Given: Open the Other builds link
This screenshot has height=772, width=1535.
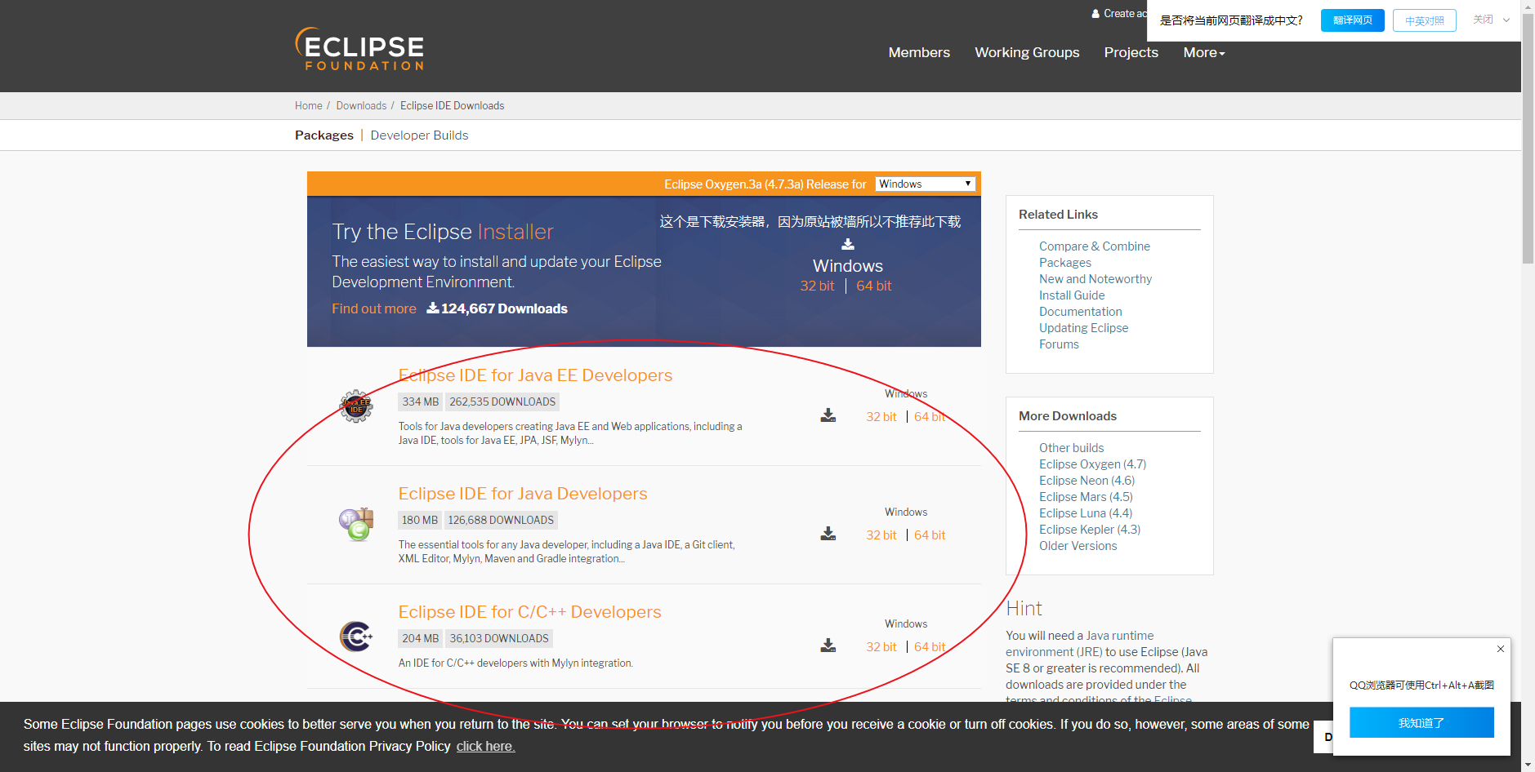Looking at the screenshot, I should [1071, 448].
